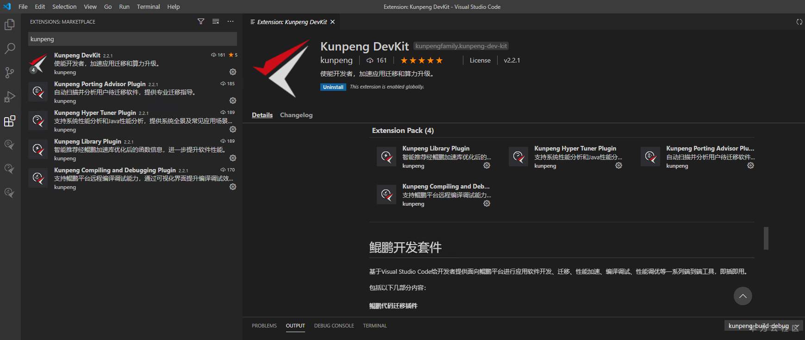Image resolution: width=805 pixels, height=340 pixels.
Task: Click the 161 install count in the extension header
Action: point(376,60)
